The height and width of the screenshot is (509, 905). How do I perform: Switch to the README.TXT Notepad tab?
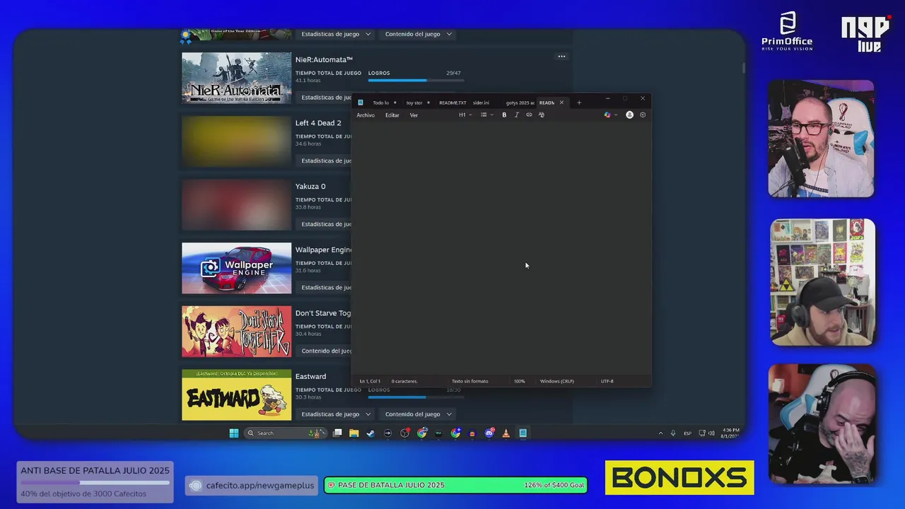coord(452,103)
